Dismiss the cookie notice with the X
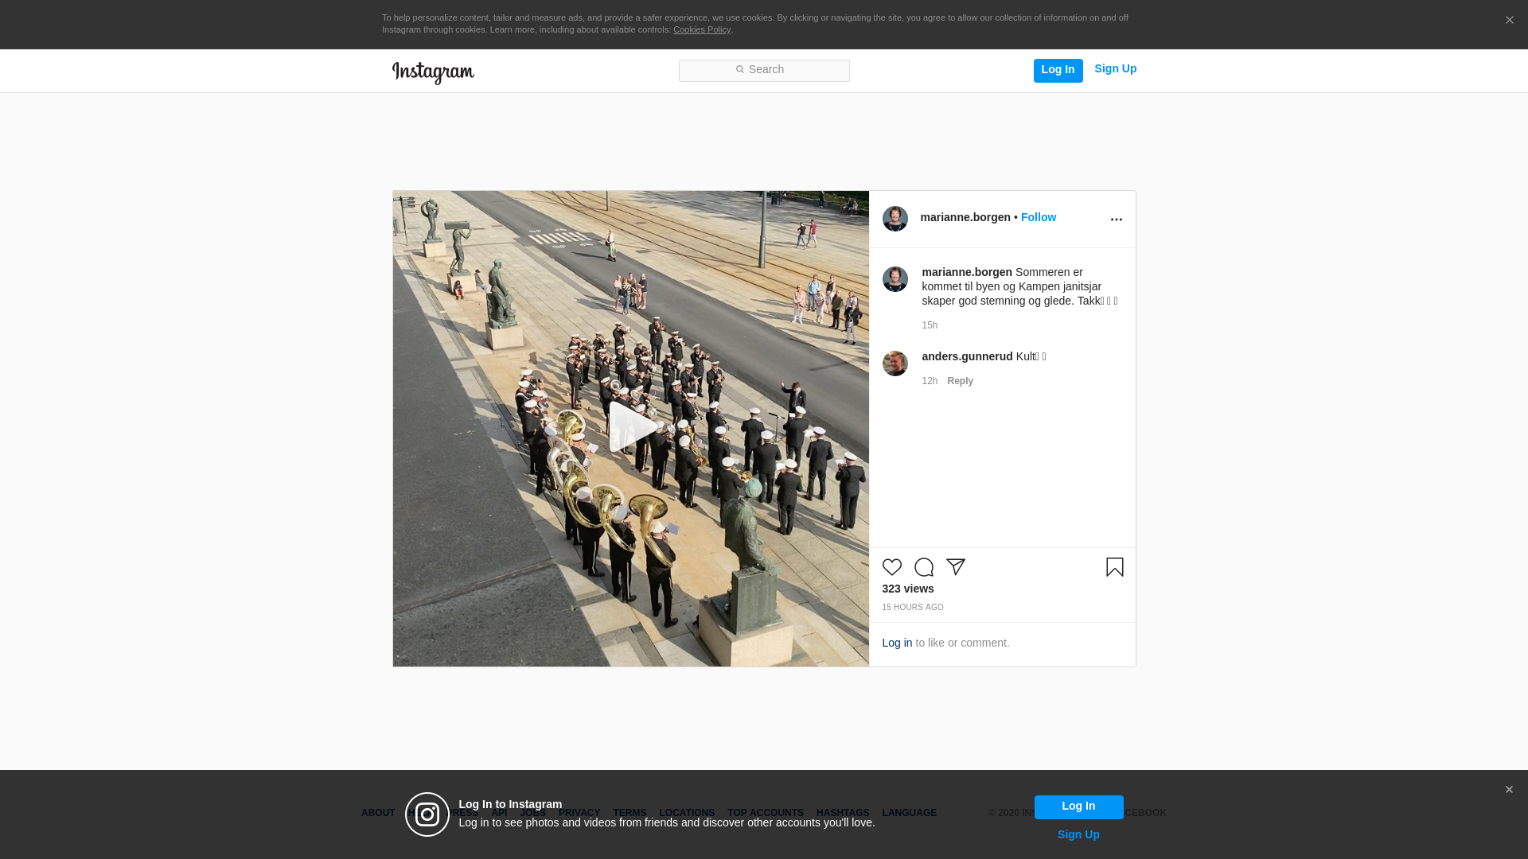Screen dimensions: 1528x859 [x=1509, y=20]
